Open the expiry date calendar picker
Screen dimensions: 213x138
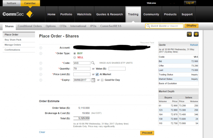[93, 80]
